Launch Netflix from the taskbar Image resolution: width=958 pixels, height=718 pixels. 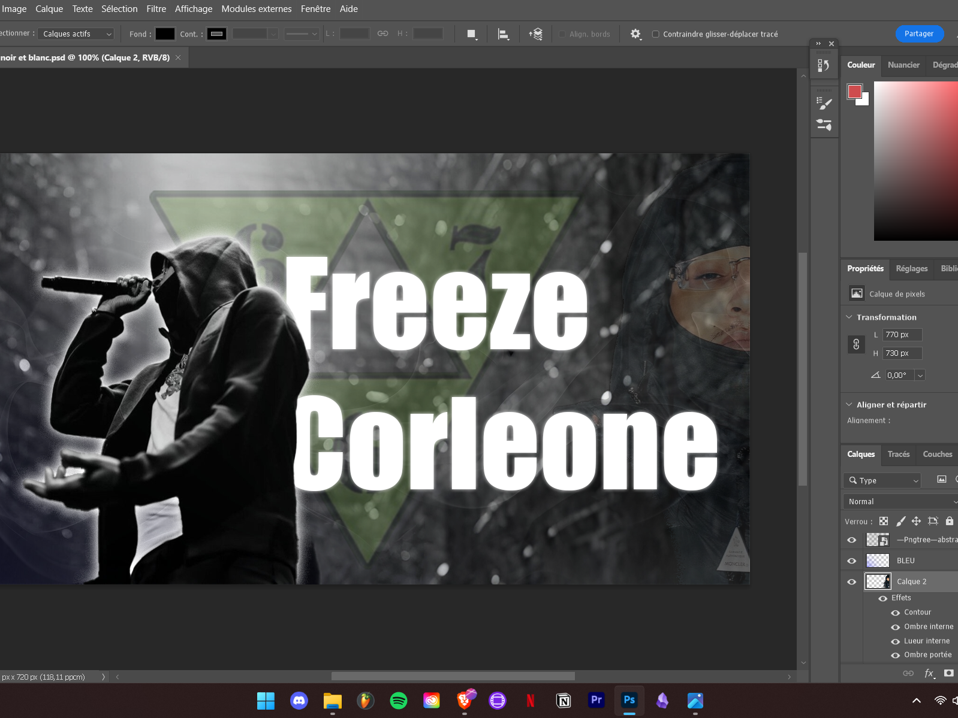(531, 700)
